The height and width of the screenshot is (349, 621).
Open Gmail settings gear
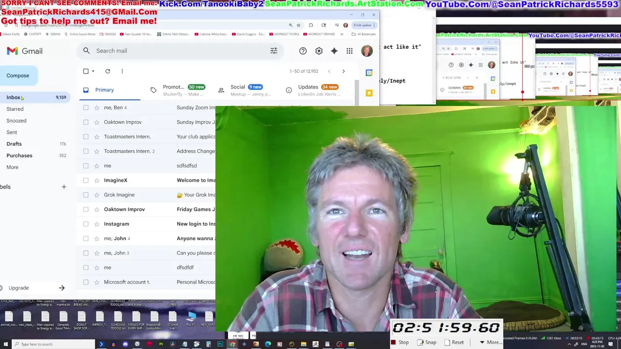(x=319, y=51)
